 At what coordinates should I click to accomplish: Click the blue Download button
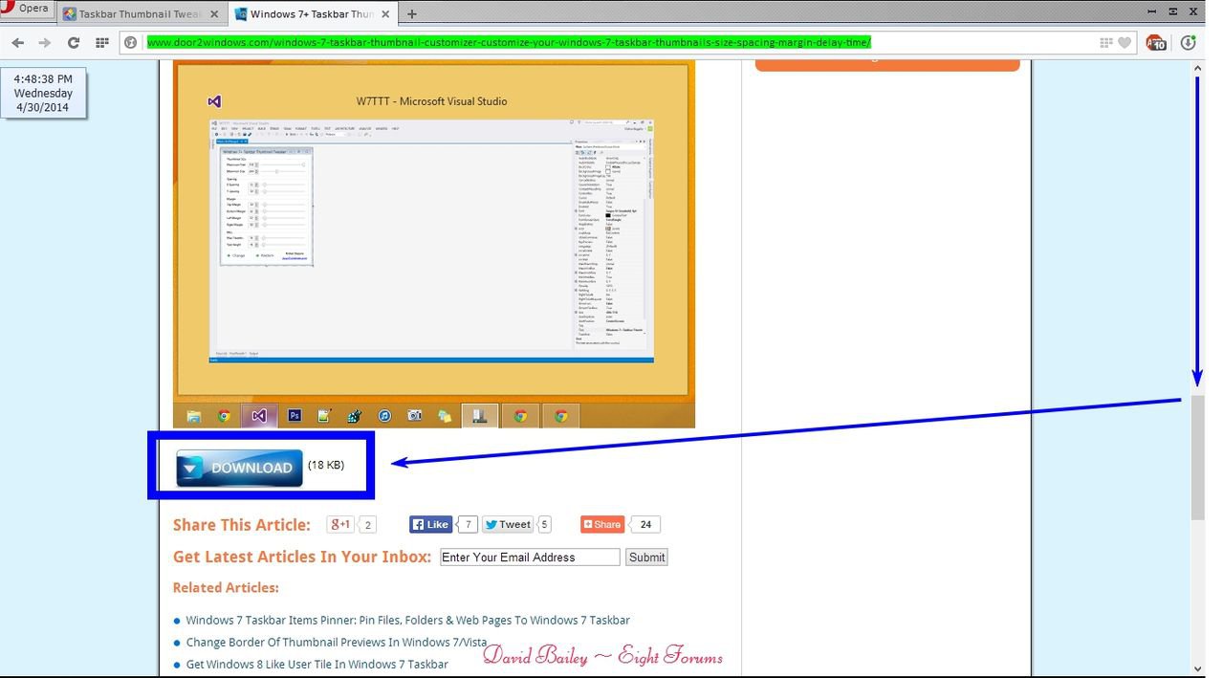237,468
